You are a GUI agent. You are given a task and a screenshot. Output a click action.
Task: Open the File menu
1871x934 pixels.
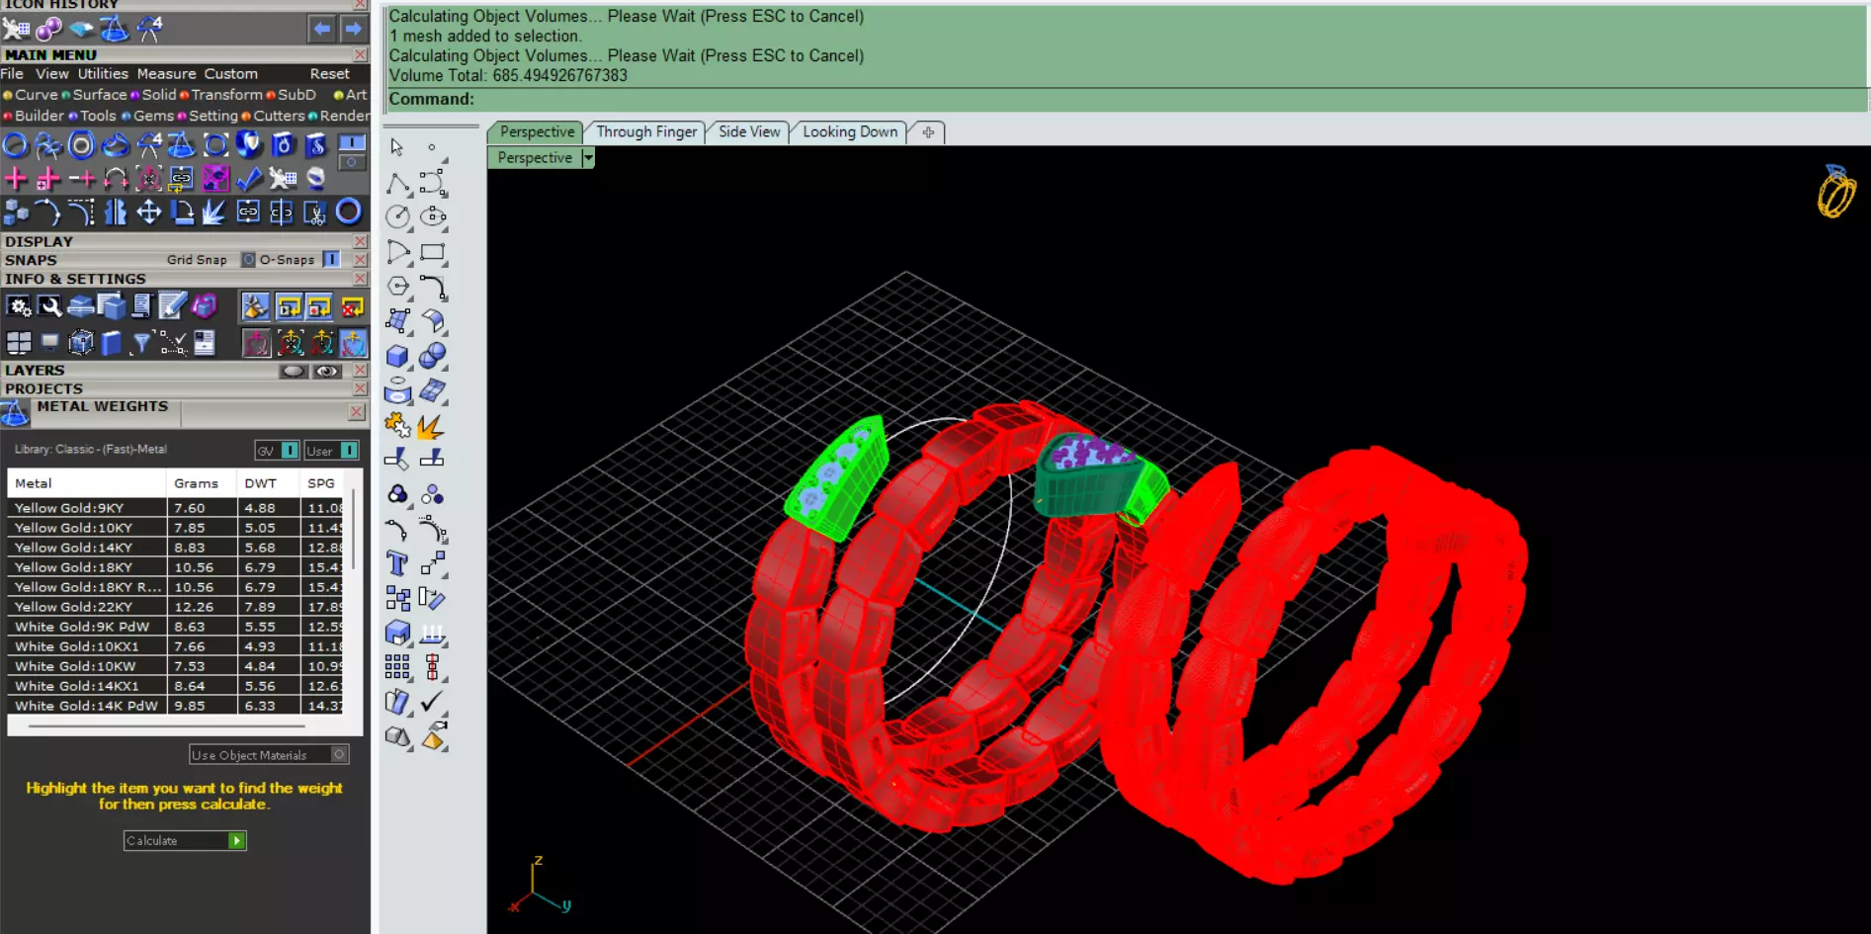(x=12, y=74)
